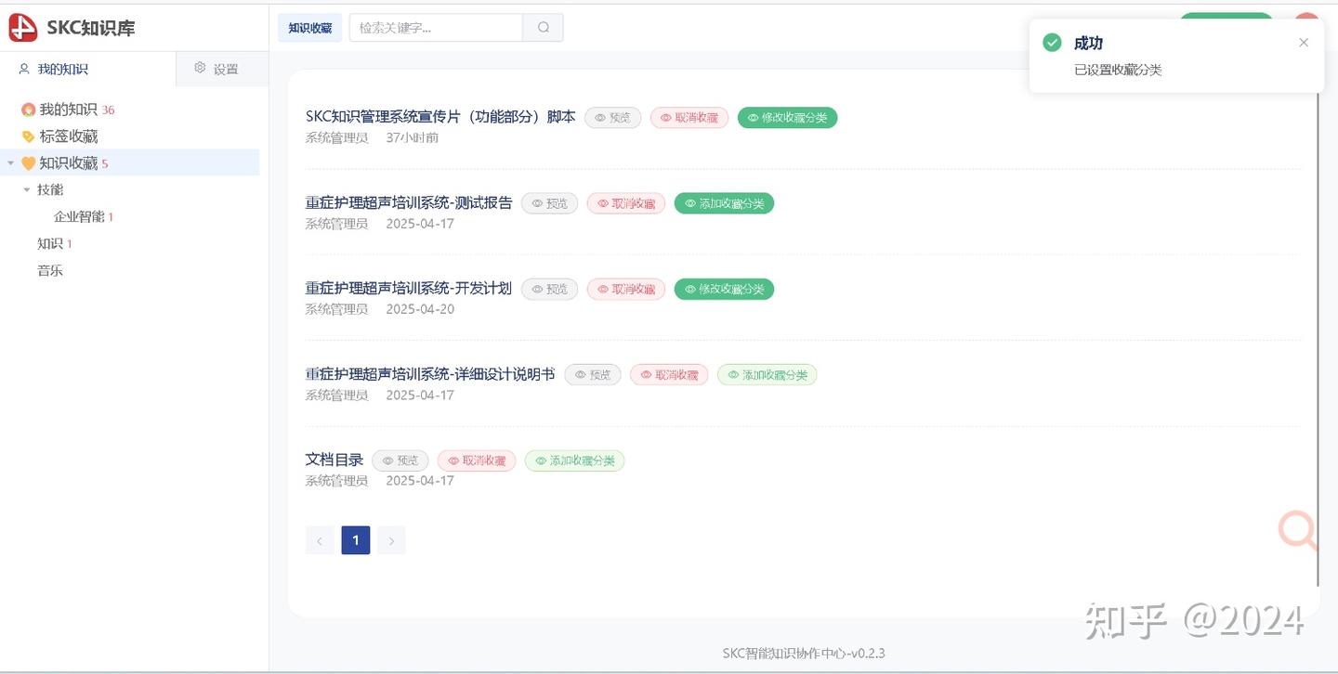Preview the 开发计划 document

(549, 290)
